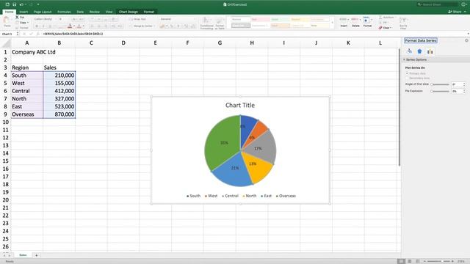Click cell with value 870,000
Viewport: 470px width, 264px height.
point(59,114)
